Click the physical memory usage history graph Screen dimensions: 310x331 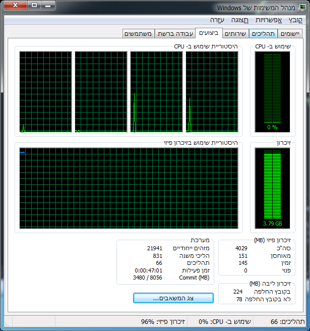(129, 188)
